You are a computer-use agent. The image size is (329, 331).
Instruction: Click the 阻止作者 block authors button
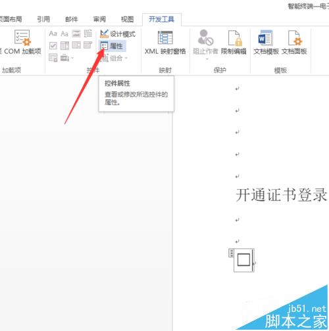coord(205,44)
